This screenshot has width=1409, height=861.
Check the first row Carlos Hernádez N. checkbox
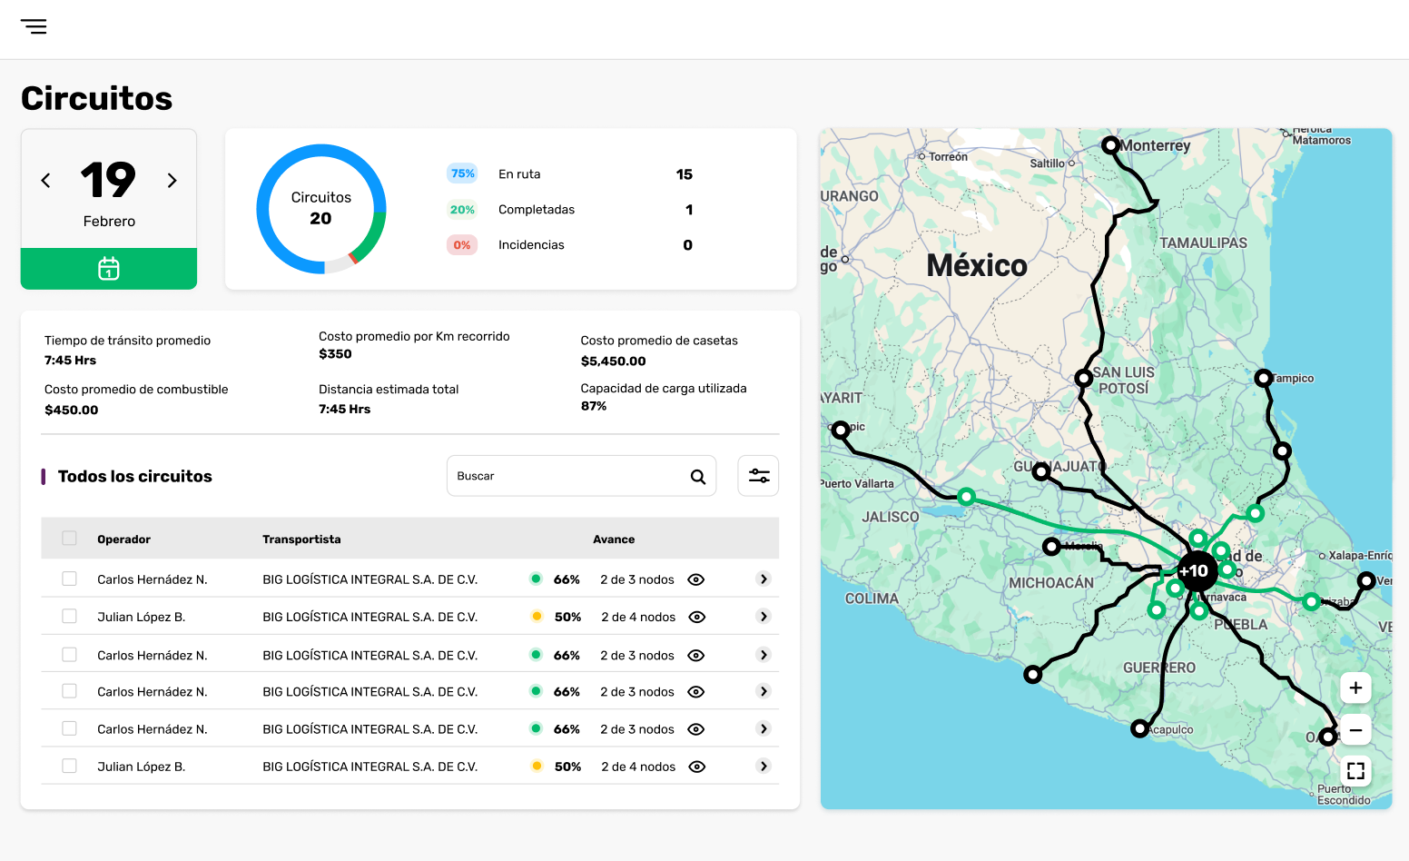point(69,579)
